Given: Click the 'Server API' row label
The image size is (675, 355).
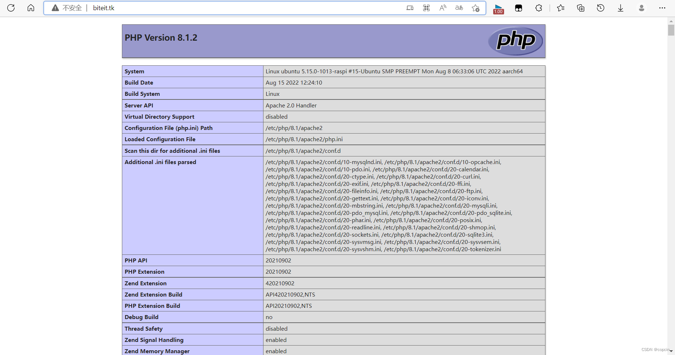Looking at the screenshot, I should tap(139, 106).
